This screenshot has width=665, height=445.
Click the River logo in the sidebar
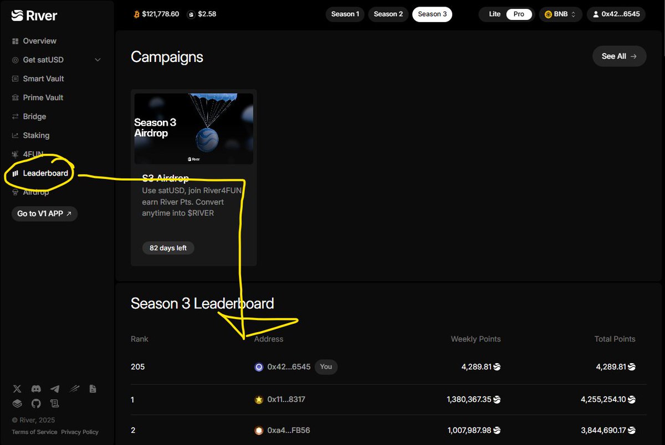tap(34, 15)
